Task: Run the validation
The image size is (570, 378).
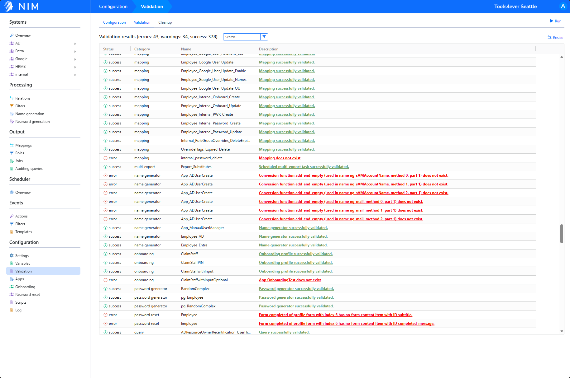Action: [555, 21]
